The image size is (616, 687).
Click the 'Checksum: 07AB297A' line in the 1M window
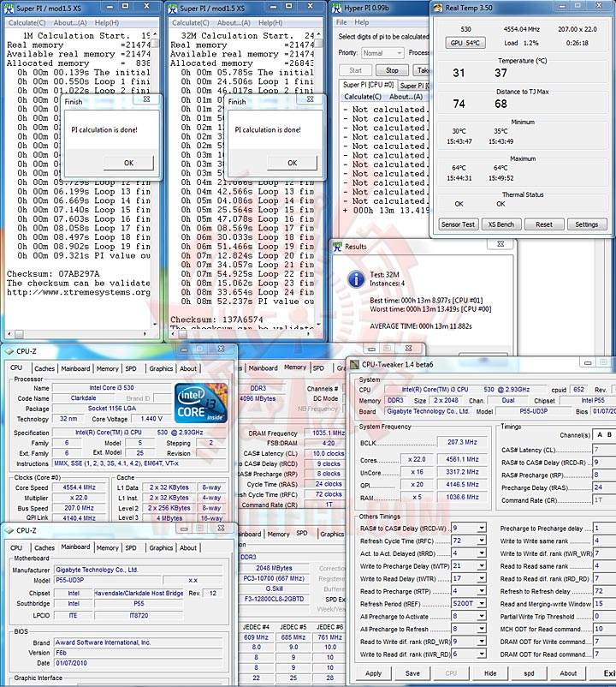click(x=53, y=274)
